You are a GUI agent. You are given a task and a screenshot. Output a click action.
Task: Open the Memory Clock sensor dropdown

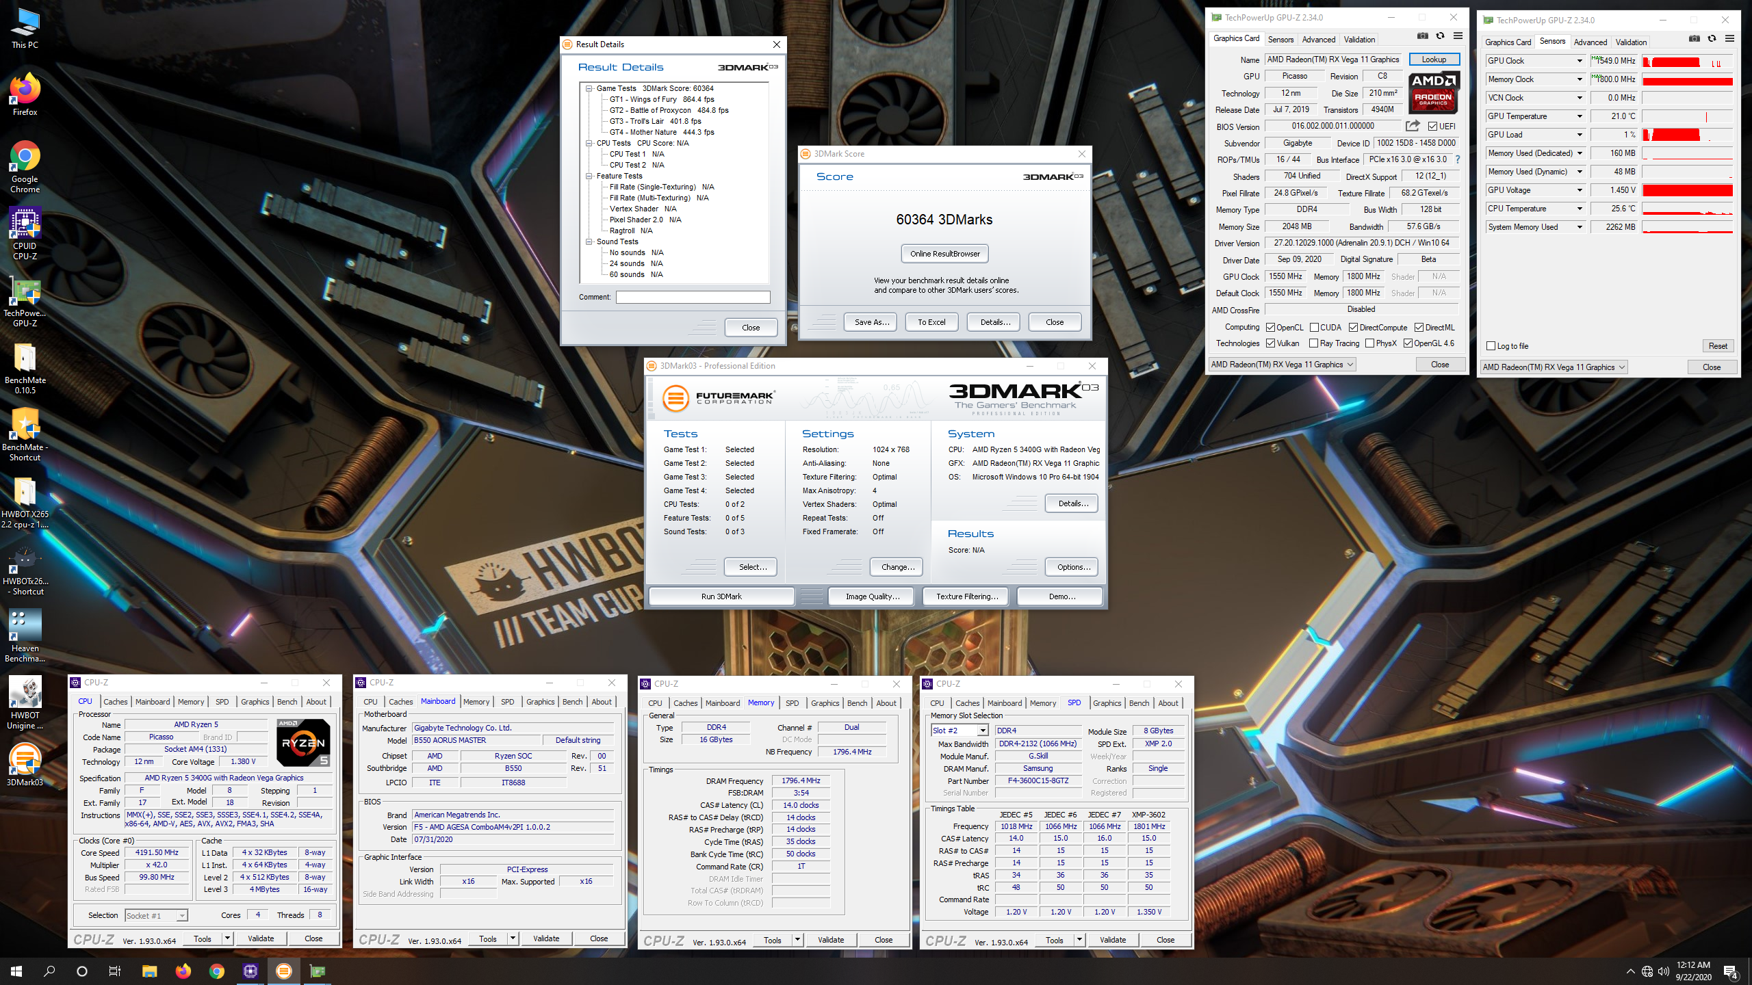click(x=1580, y=79)
